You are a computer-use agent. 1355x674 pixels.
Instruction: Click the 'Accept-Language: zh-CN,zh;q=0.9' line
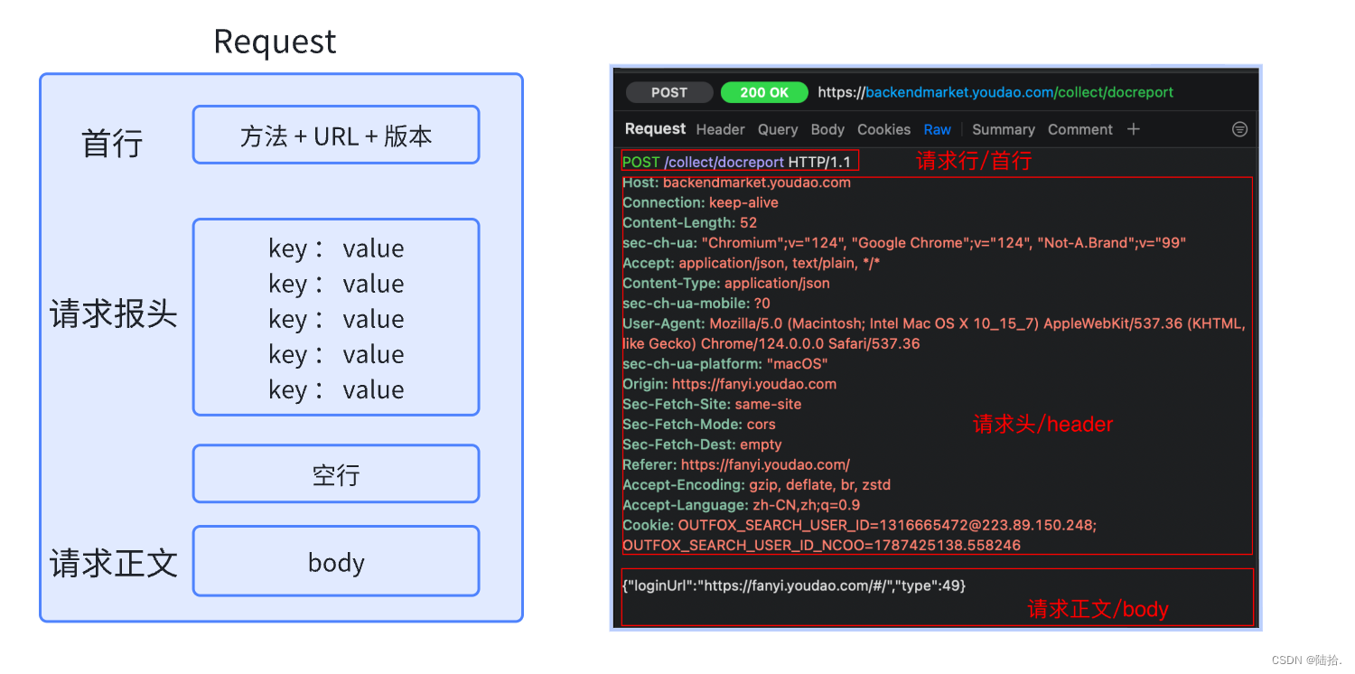click(x=741, y=505)
